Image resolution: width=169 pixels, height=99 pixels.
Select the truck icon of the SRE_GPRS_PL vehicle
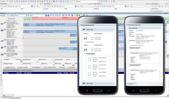point(2,23)
